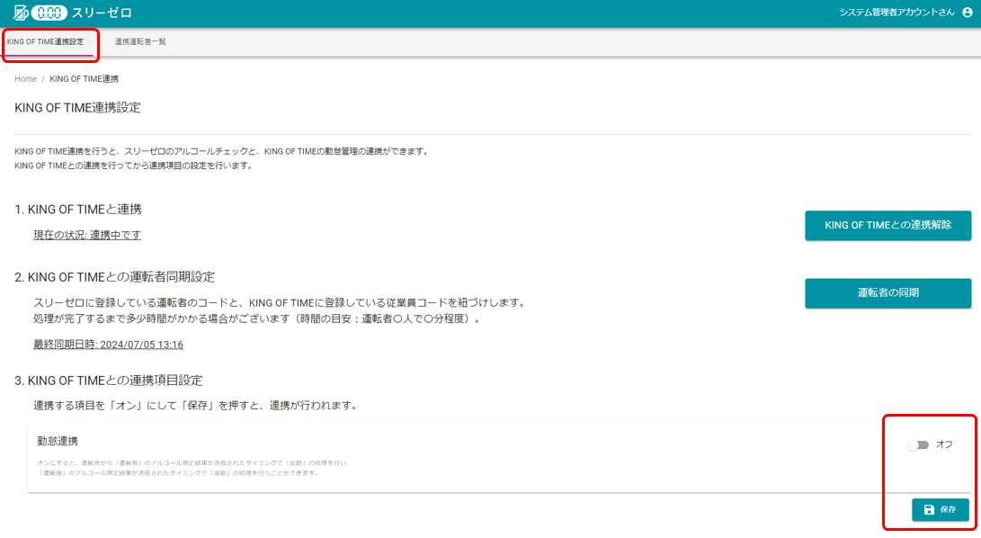981x538 pixels.
Task: Click the システム管理者アカウントさん label
Action: (896, 13)
